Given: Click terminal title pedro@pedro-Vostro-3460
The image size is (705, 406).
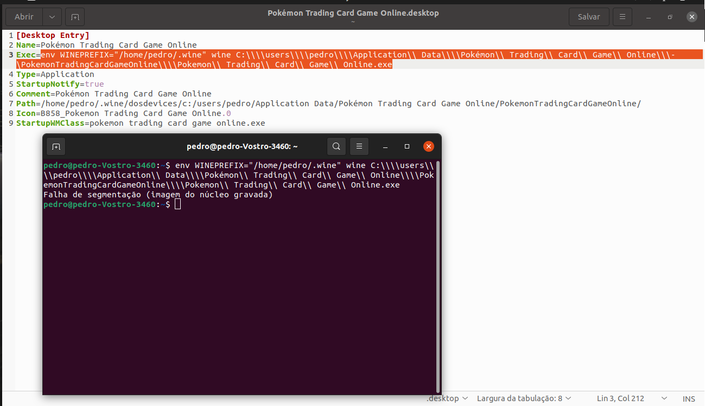Looking at the screenshot, I should pyautogui.click(x=242, y=146).
